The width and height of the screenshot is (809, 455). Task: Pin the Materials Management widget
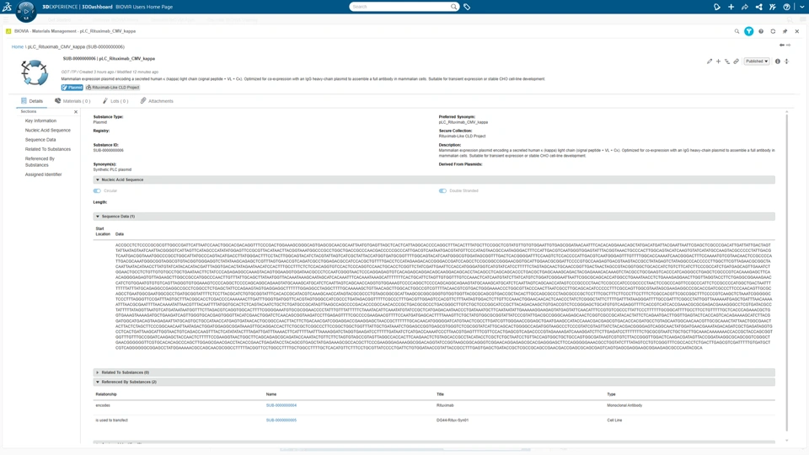tap(785, 31)
